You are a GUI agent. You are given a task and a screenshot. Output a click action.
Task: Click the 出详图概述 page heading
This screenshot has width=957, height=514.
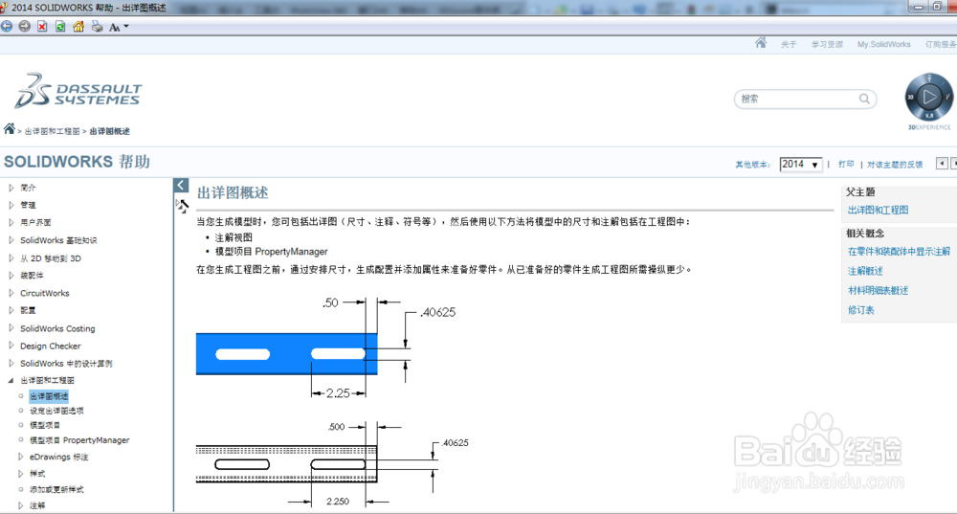[x=233, y=193]
